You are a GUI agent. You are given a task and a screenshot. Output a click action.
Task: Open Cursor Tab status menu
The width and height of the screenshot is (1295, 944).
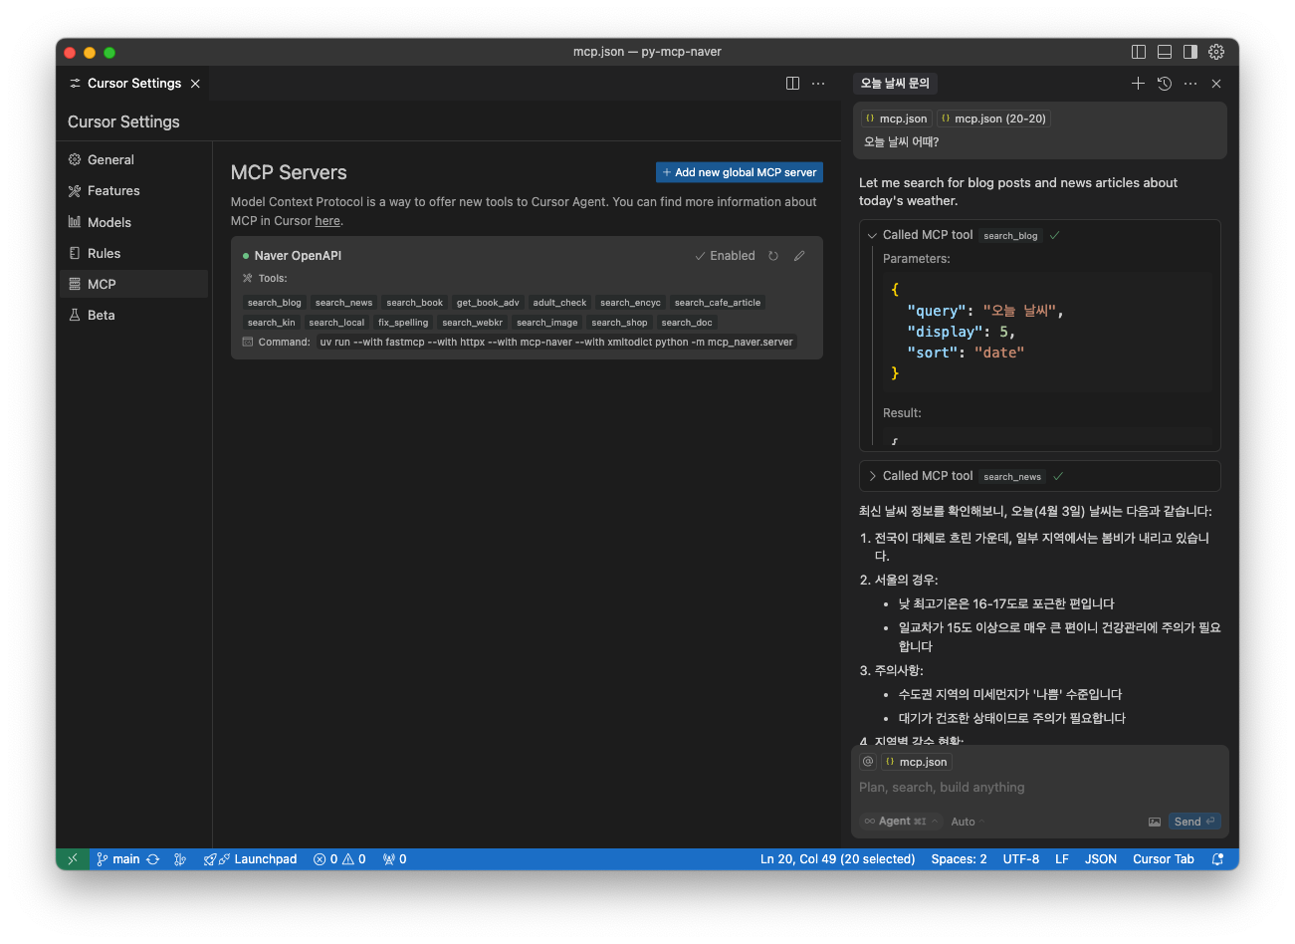pyautogui.click(x=1163, y=859)
